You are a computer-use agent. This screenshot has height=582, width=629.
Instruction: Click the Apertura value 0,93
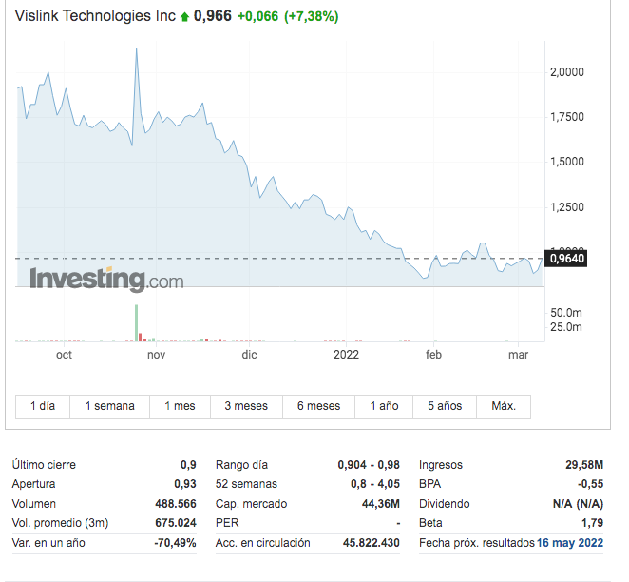185,484
